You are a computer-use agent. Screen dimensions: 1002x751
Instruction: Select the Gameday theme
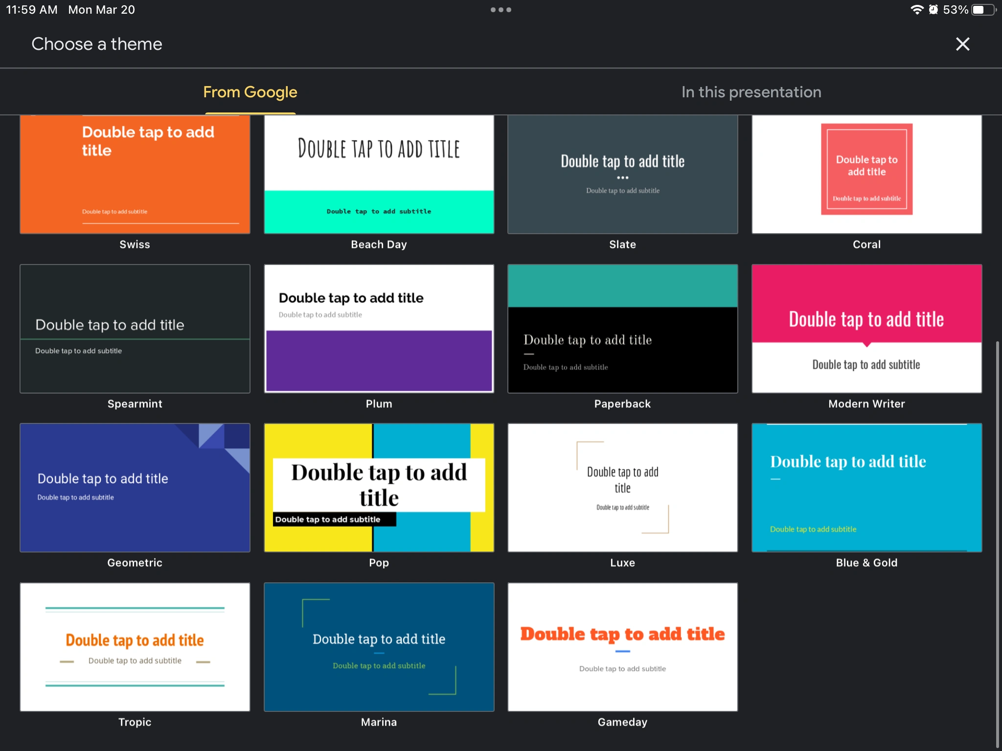click(x=622, y=646)
